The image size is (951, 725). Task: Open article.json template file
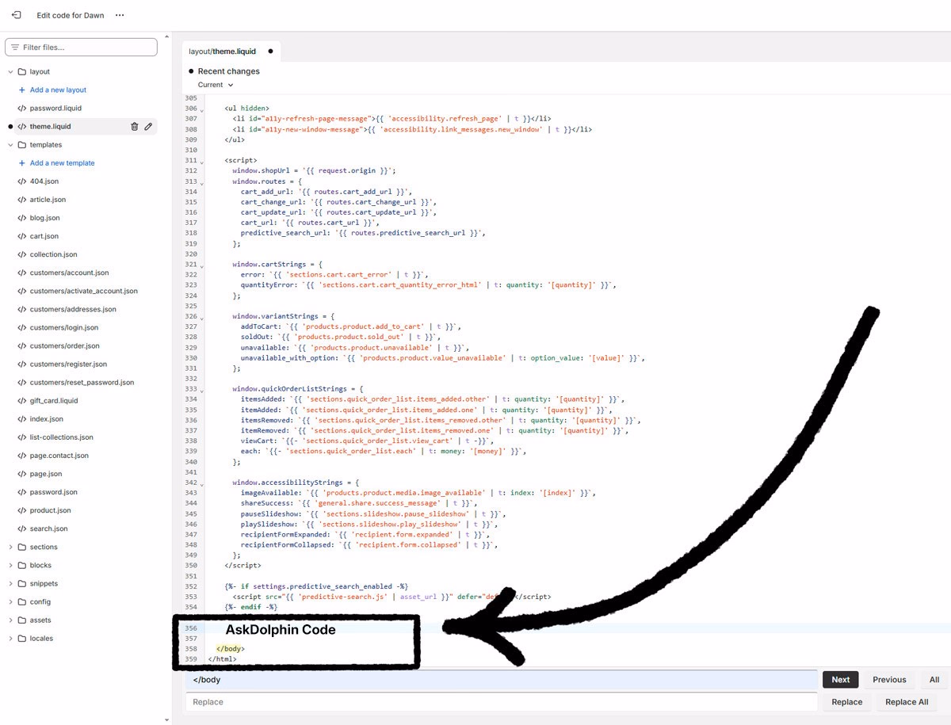coord(48,199)
